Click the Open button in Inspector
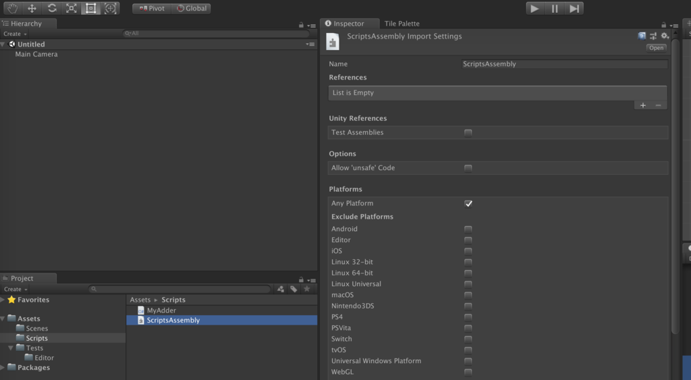Screen dimensions: 691x380 pos(656,48)
